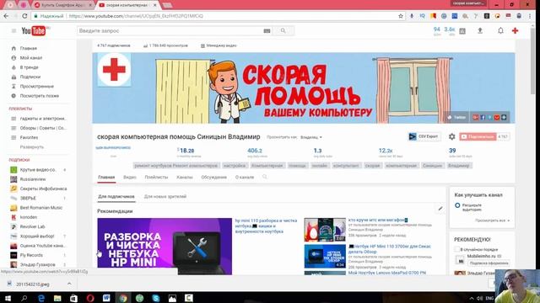Click the YouTube upload arrow icon
The image size is (540, 303).
[480, 31]
